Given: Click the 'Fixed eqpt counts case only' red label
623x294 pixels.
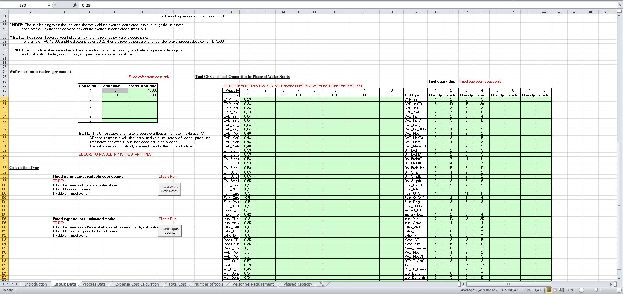Looking at the screenshot, I should coord(480,82).
